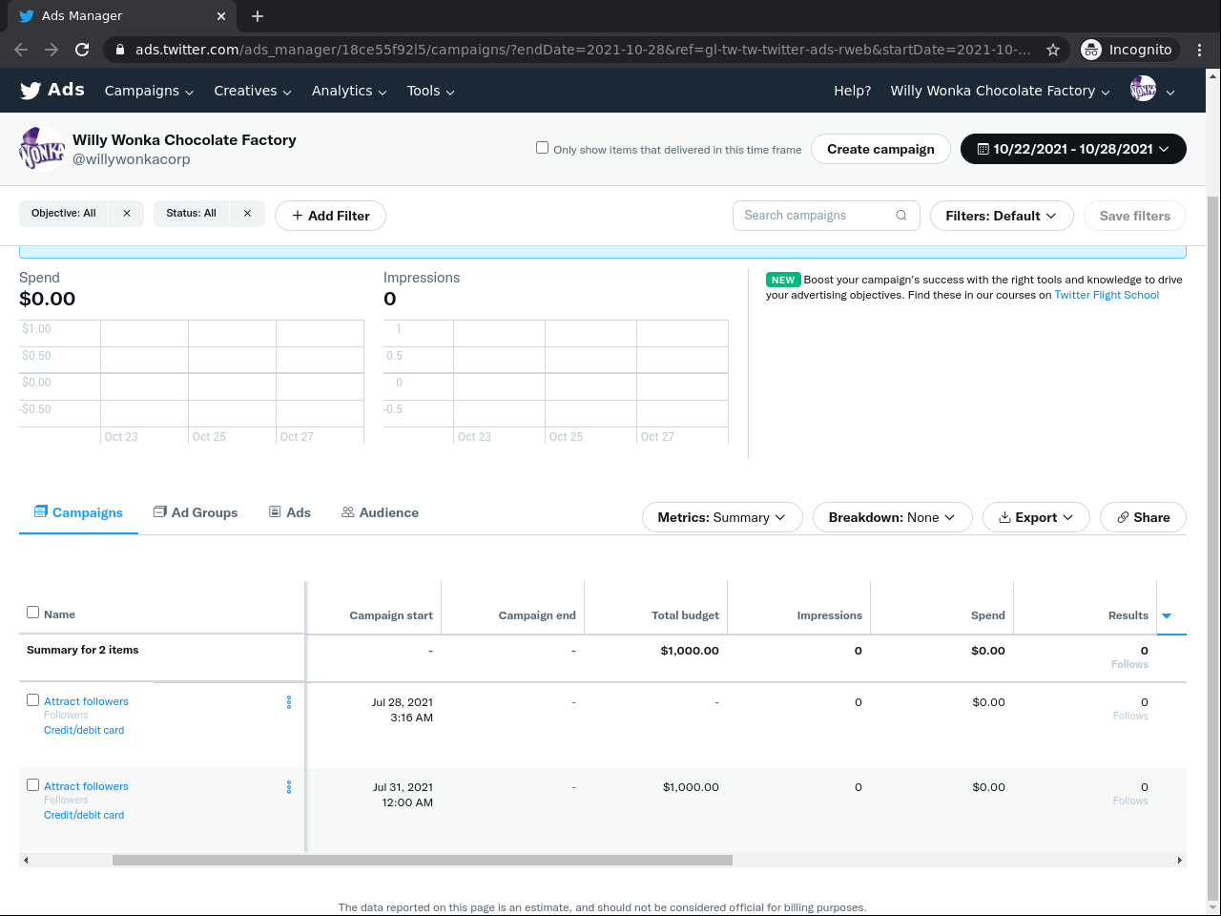Click the Campaign end column header
The image size is (1221, 916).
[537, 615]
